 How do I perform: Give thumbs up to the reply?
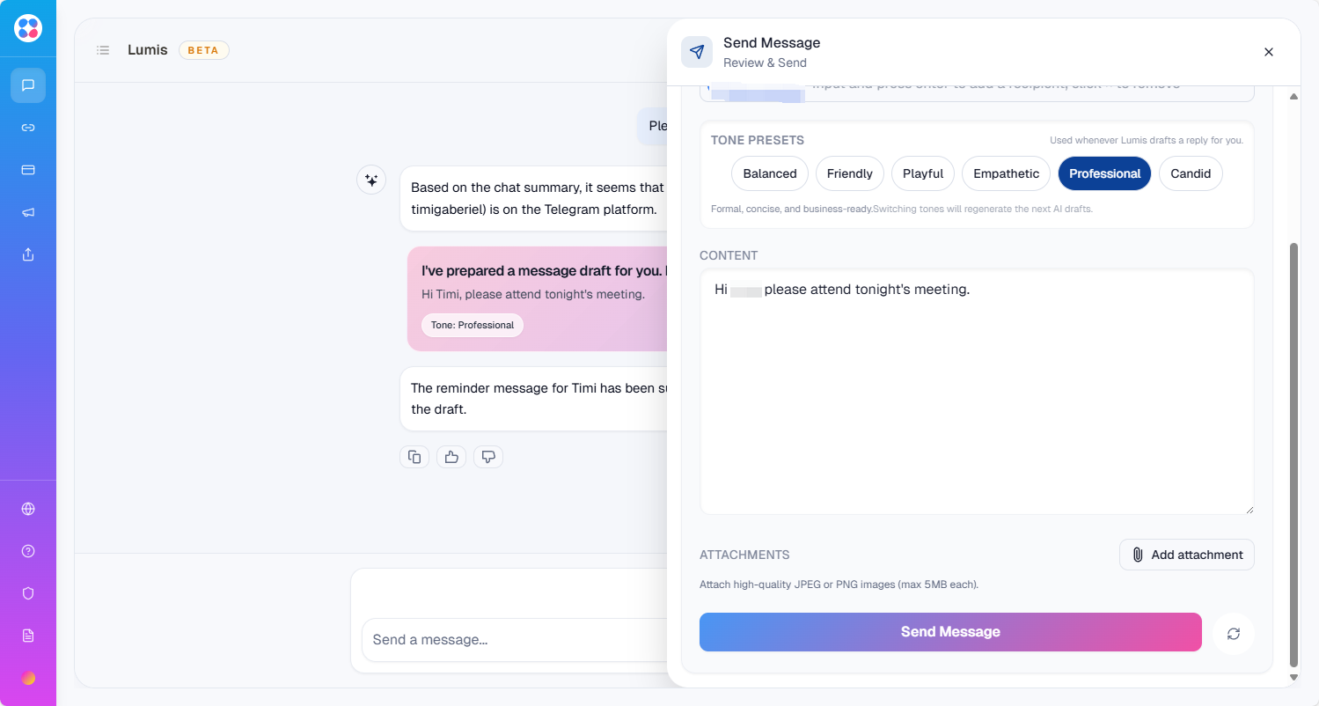pos(451,457)
